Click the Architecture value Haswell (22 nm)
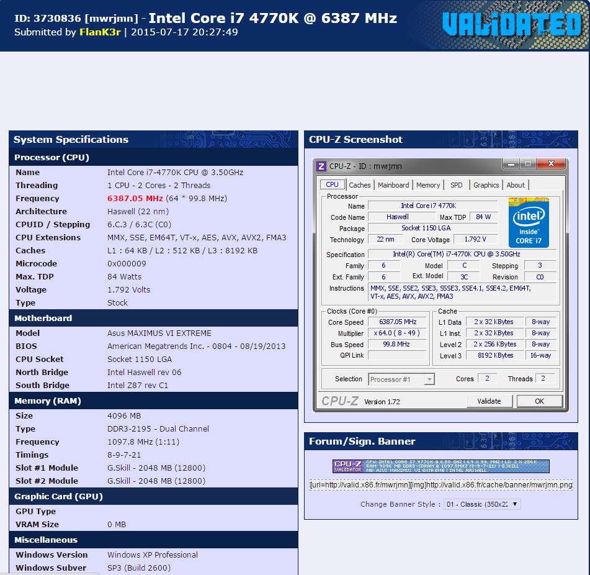The height and width of the screenshot is (575, 590). 138,212
